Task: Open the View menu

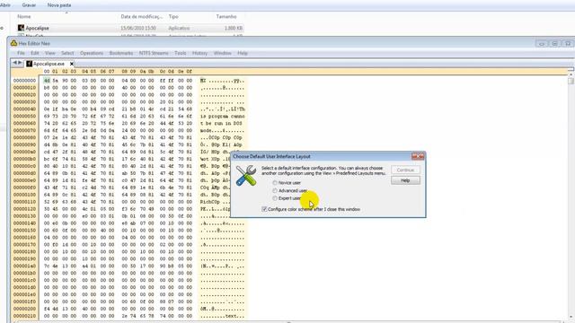Action: (x=50, y=53)
